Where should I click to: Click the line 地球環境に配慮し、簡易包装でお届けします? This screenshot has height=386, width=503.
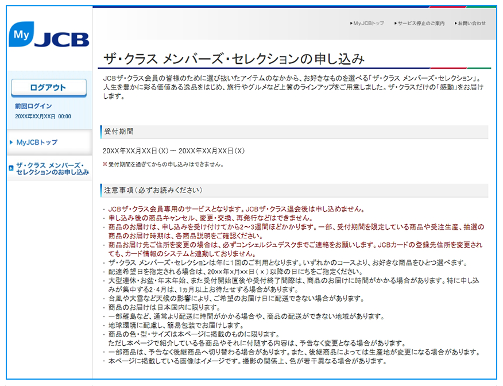(x=176, y=325)
